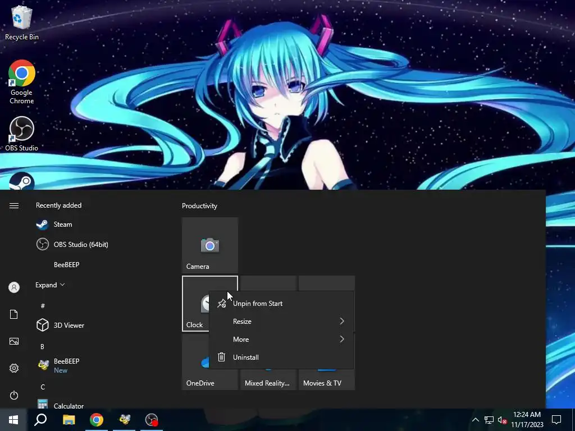Open File Explorer from taskbar
Screen dimensions: 575x431
coord(69,420)
